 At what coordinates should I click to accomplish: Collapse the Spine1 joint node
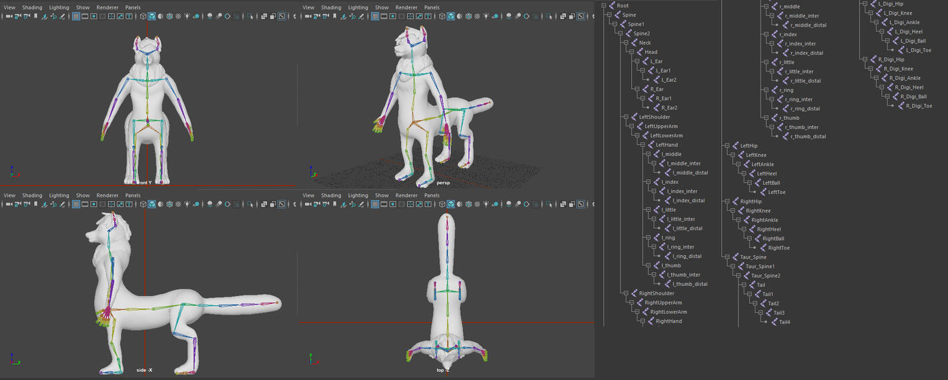[x=615, y=24]
